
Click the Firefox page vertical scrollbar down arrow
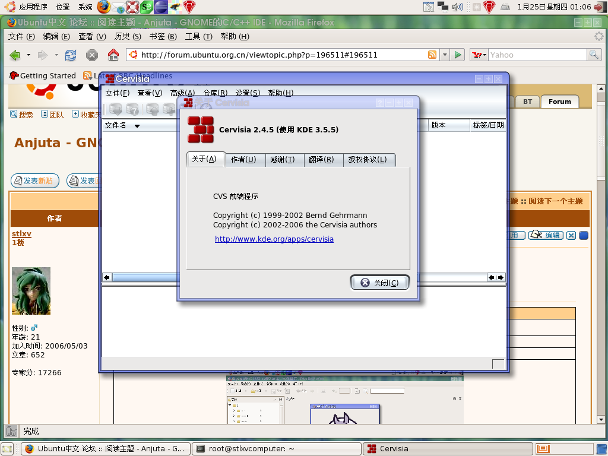coord(601,420)
